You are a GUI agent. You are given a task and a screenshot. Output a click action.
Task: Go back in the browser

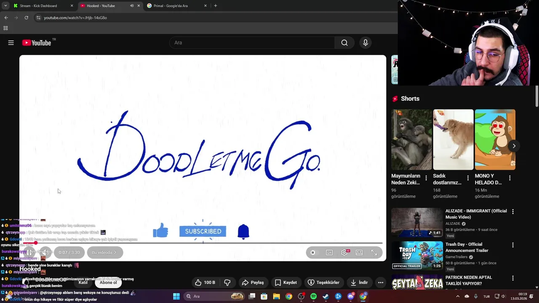(x=6, y=18)
